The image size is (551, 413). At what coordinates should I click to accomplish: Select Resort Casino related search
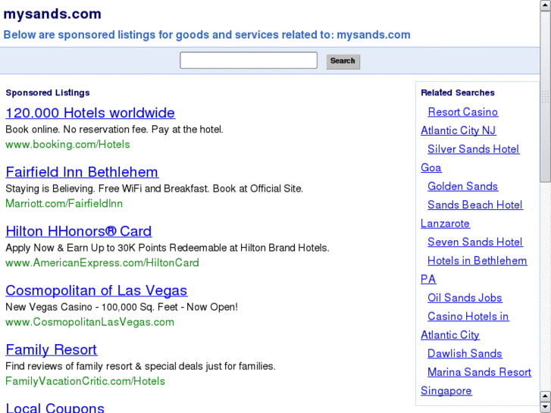pos(462,111)
